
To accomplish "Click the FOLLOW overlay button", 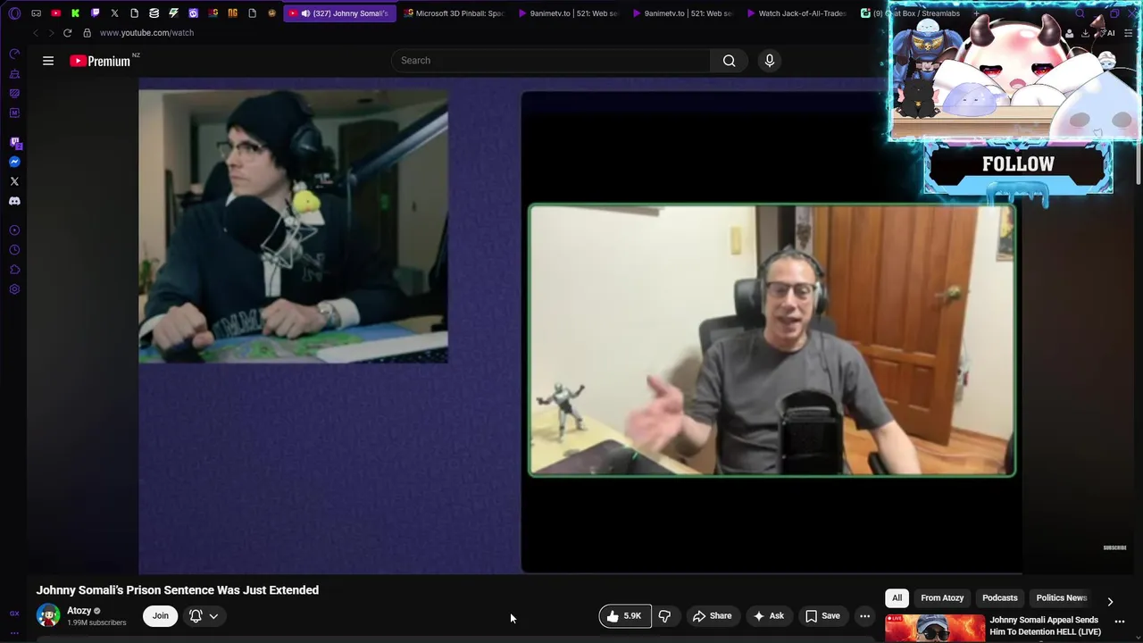I will pyautogui.click(x=1018, y=165).
